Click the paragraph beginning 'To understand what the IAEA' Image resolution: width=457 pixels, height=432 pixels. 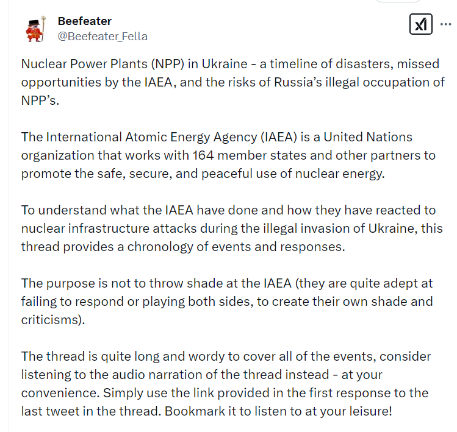coord(232,228)
